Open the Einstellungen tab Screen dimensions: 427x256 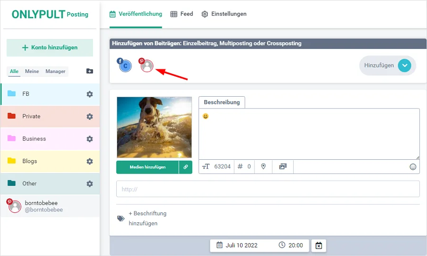pos(224,14)
